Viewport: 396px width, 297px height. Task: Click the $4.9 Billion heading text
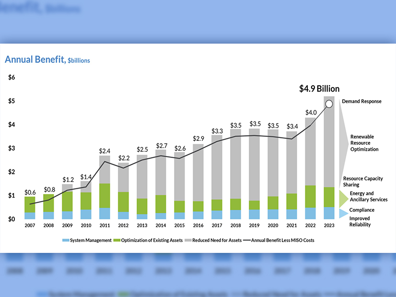[319, 89]
